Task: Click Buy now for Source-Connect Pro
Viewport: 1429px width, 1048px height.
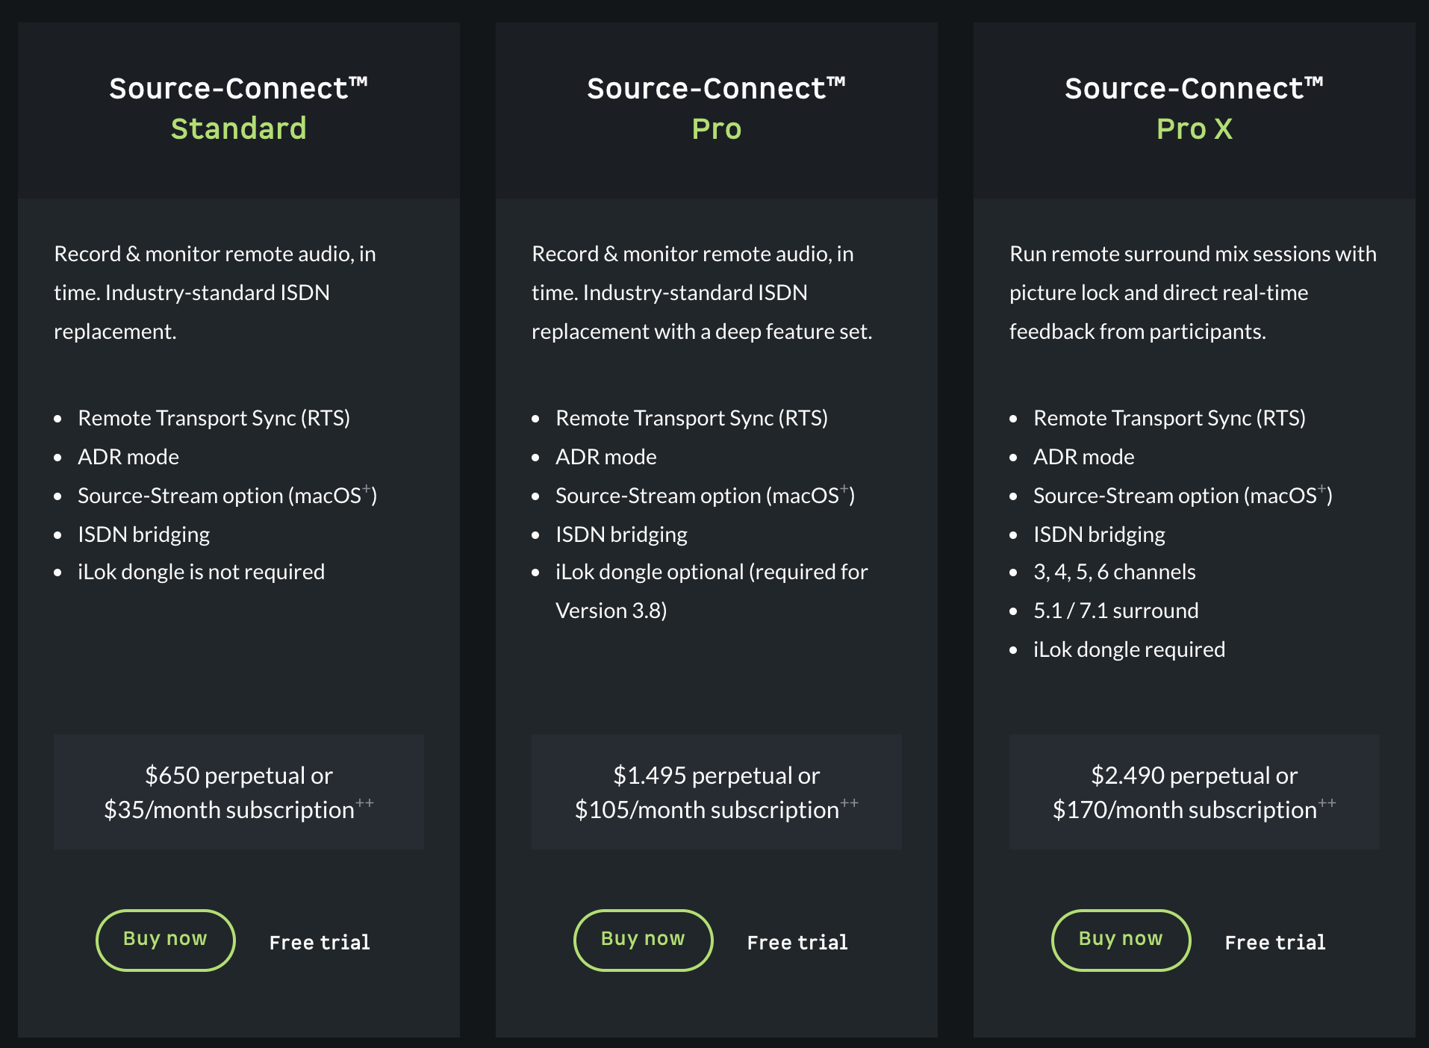Action: [643, 940]
